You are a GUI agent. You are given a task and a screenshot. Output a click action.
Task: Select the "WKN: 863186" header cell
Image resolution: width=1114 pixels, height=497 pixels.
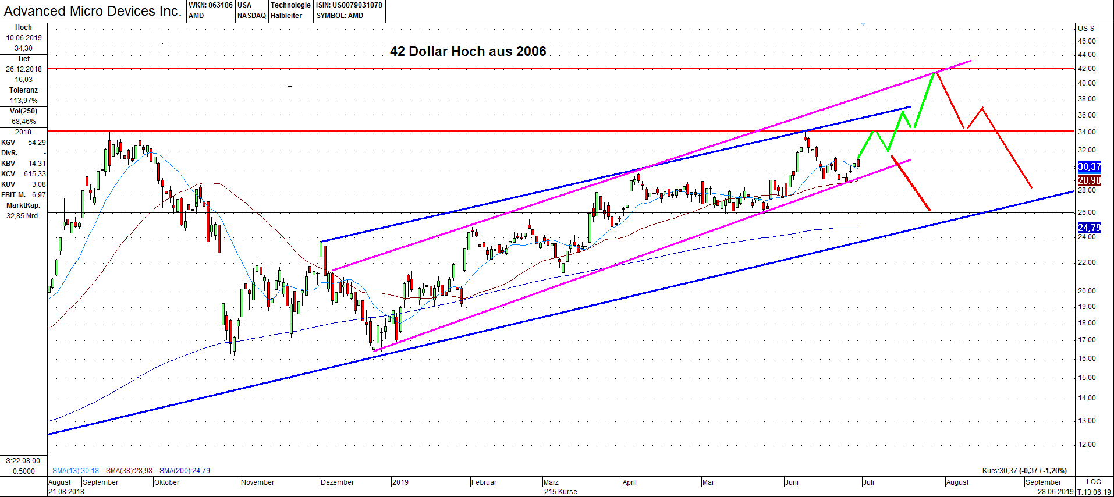coord(211,5)
